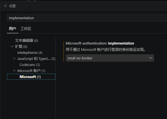167x119 pixels.
Task: Select intelephense (4) in settings tree
Action: pyautogui.click(x=30, y=52)
